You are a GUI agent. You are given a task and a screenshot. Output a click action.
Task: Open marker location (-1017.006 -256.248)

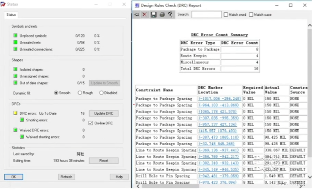219,99
